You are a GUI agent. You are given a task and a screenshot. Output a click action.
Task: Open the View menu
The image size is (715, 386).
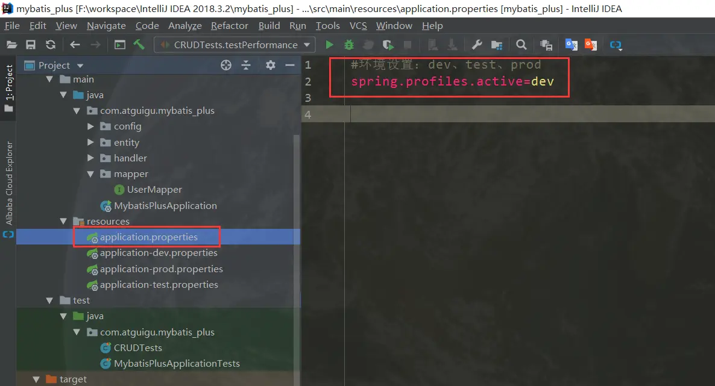pyautogui.click(x=66, y=25)
